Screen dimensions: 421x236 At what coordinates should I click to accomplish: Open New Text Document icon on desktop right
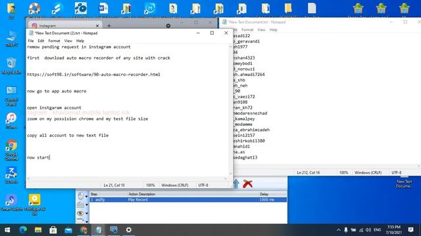click(x=405, y=182)
